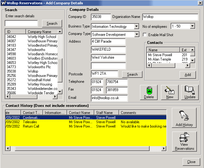Image resolution: width=204 pixels, height=168 pixels.
Task: Click the Postcode field WF1 2TA
Action: [104, 74]
